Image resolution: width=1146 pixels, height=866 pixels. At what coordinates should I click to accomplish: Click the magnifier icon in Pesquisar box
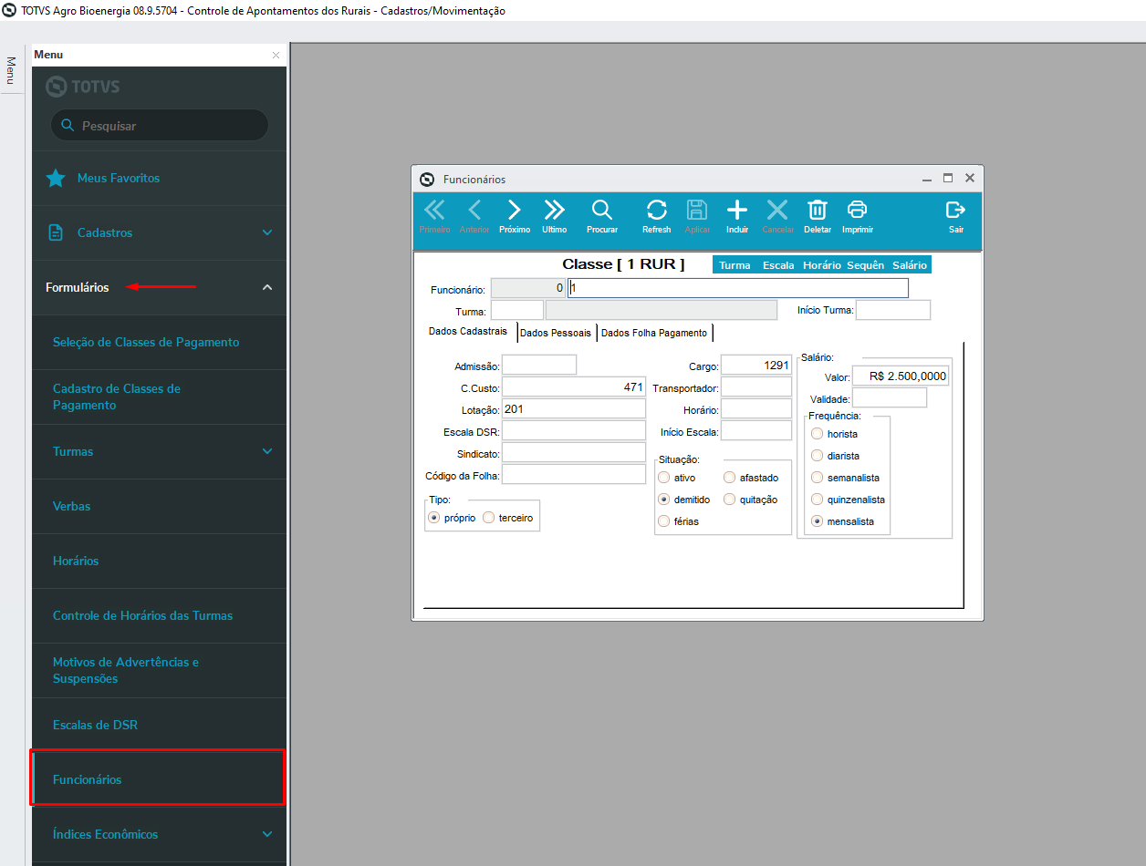point(68,125)
